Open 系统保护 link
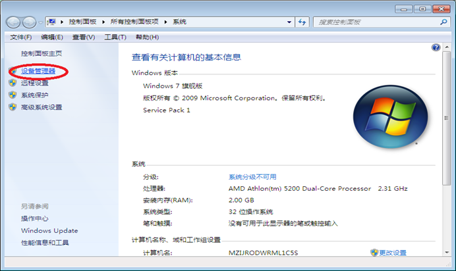 point(35,95)
